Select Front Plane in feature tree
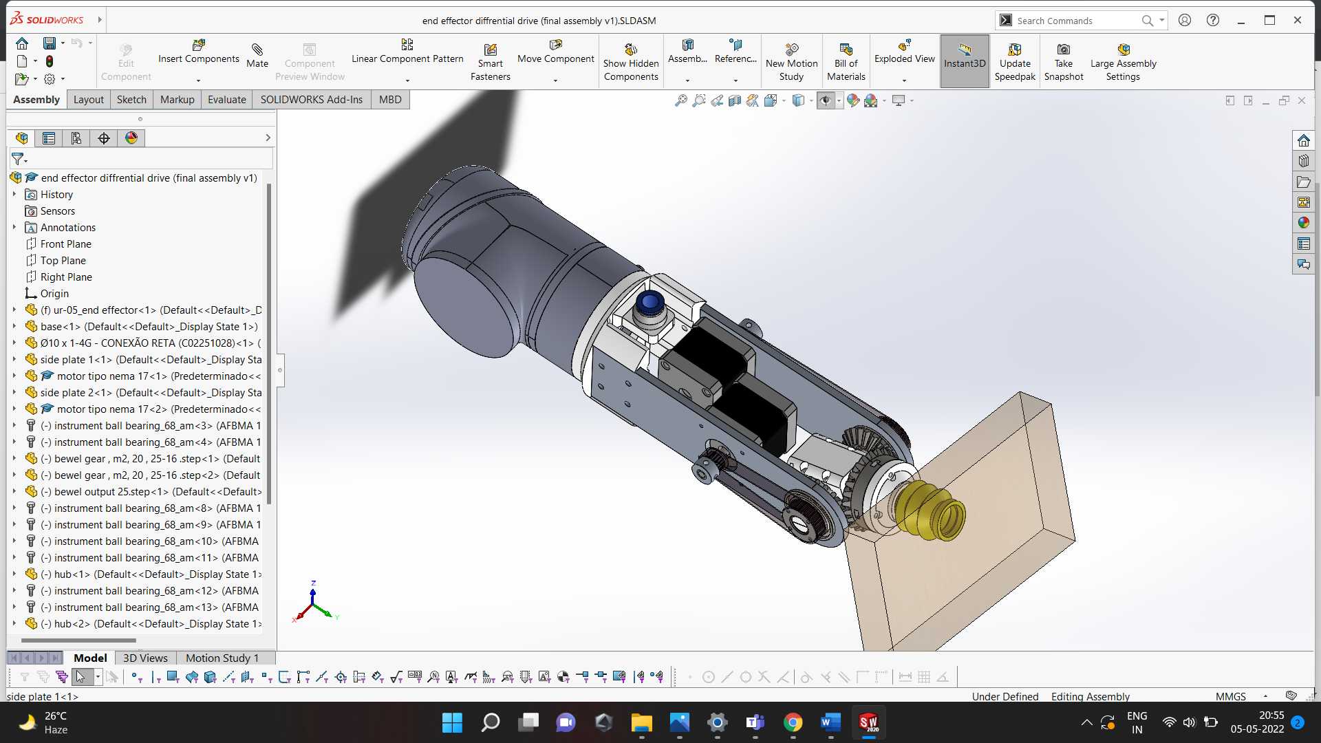Image resolution: width=1321 pixels, height=743 pixels. [x=65, y=244]
